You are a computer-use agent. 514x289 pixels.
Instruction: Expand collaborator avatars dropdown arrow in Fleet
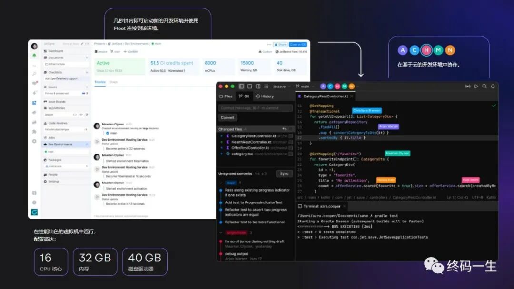click(x=357, y=87)
